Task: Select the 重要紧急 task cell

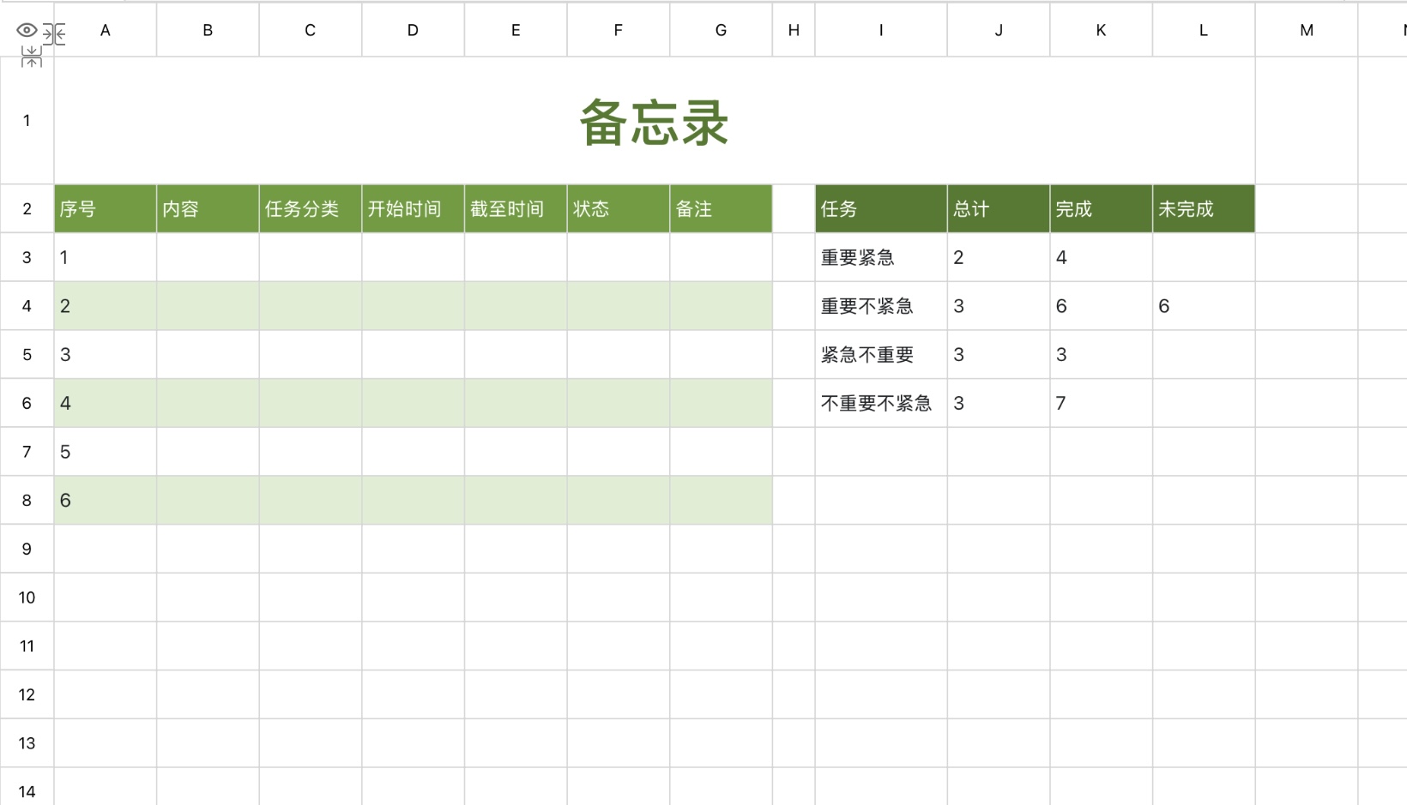Action: click(x=881, y=257)
